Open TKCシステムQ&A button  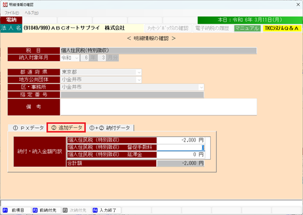click(282, 28)
